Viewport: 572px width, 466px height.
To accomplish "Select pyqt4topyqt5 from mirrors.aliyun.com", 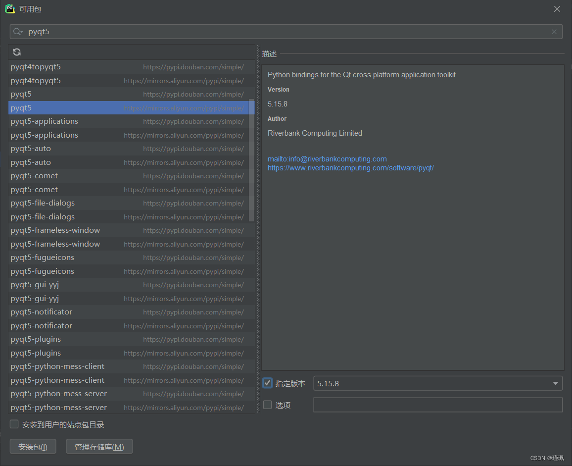I will [131, 81].
